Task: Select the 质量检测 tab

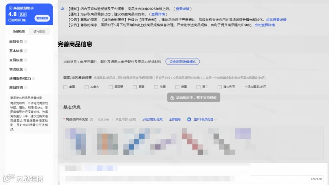Action: coord(19,31)
